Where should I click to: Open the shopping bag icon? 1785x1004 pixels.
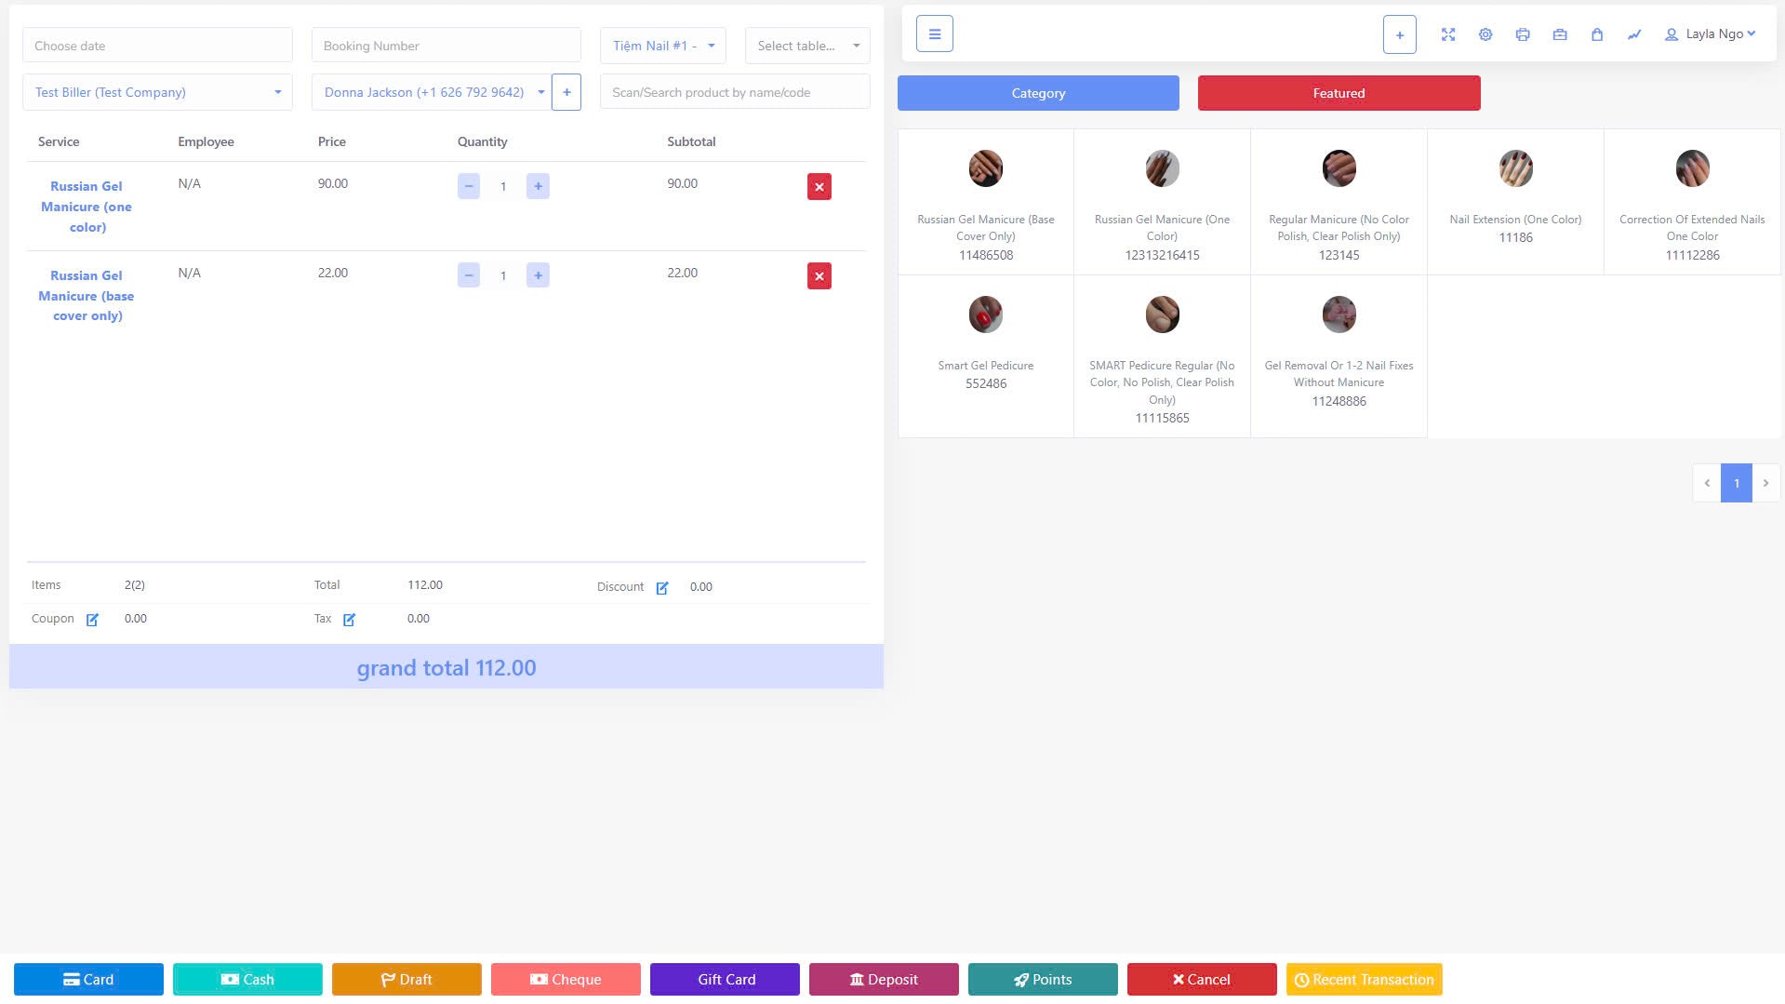tap(1597, 34)
